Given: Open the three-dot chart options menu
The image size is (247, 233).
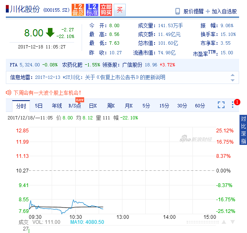Looking at the screenshot, I should [233, 105].
